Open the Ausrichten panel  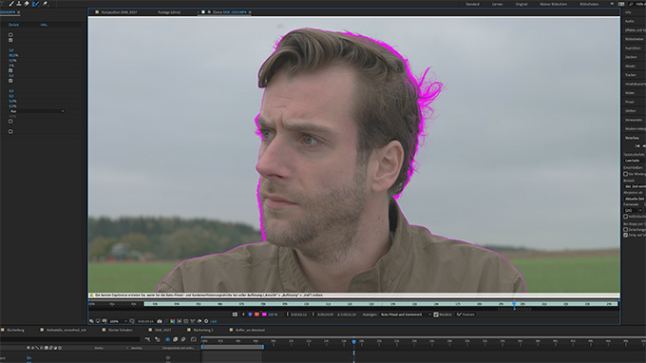coord(633,48)
